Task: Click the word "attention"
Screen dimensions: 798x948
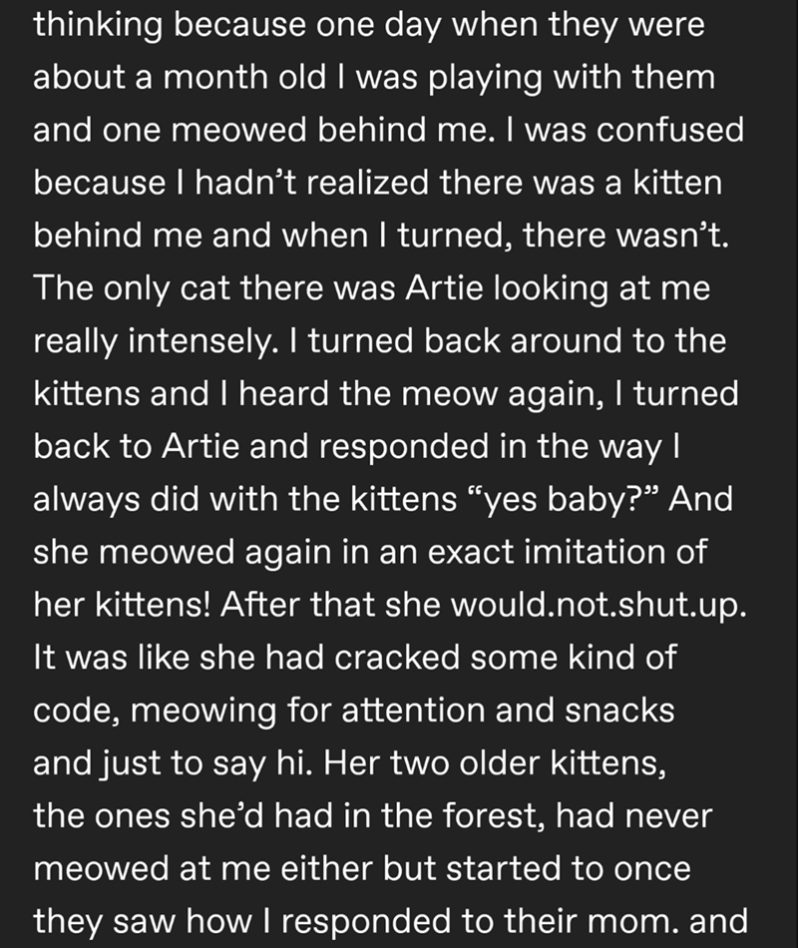Action: tap(413, 710)
